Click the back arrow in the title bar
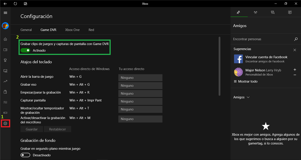 5,4
